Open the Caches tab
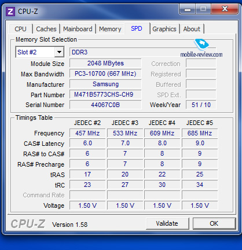The image size is (242, 250). coord(46,29)
